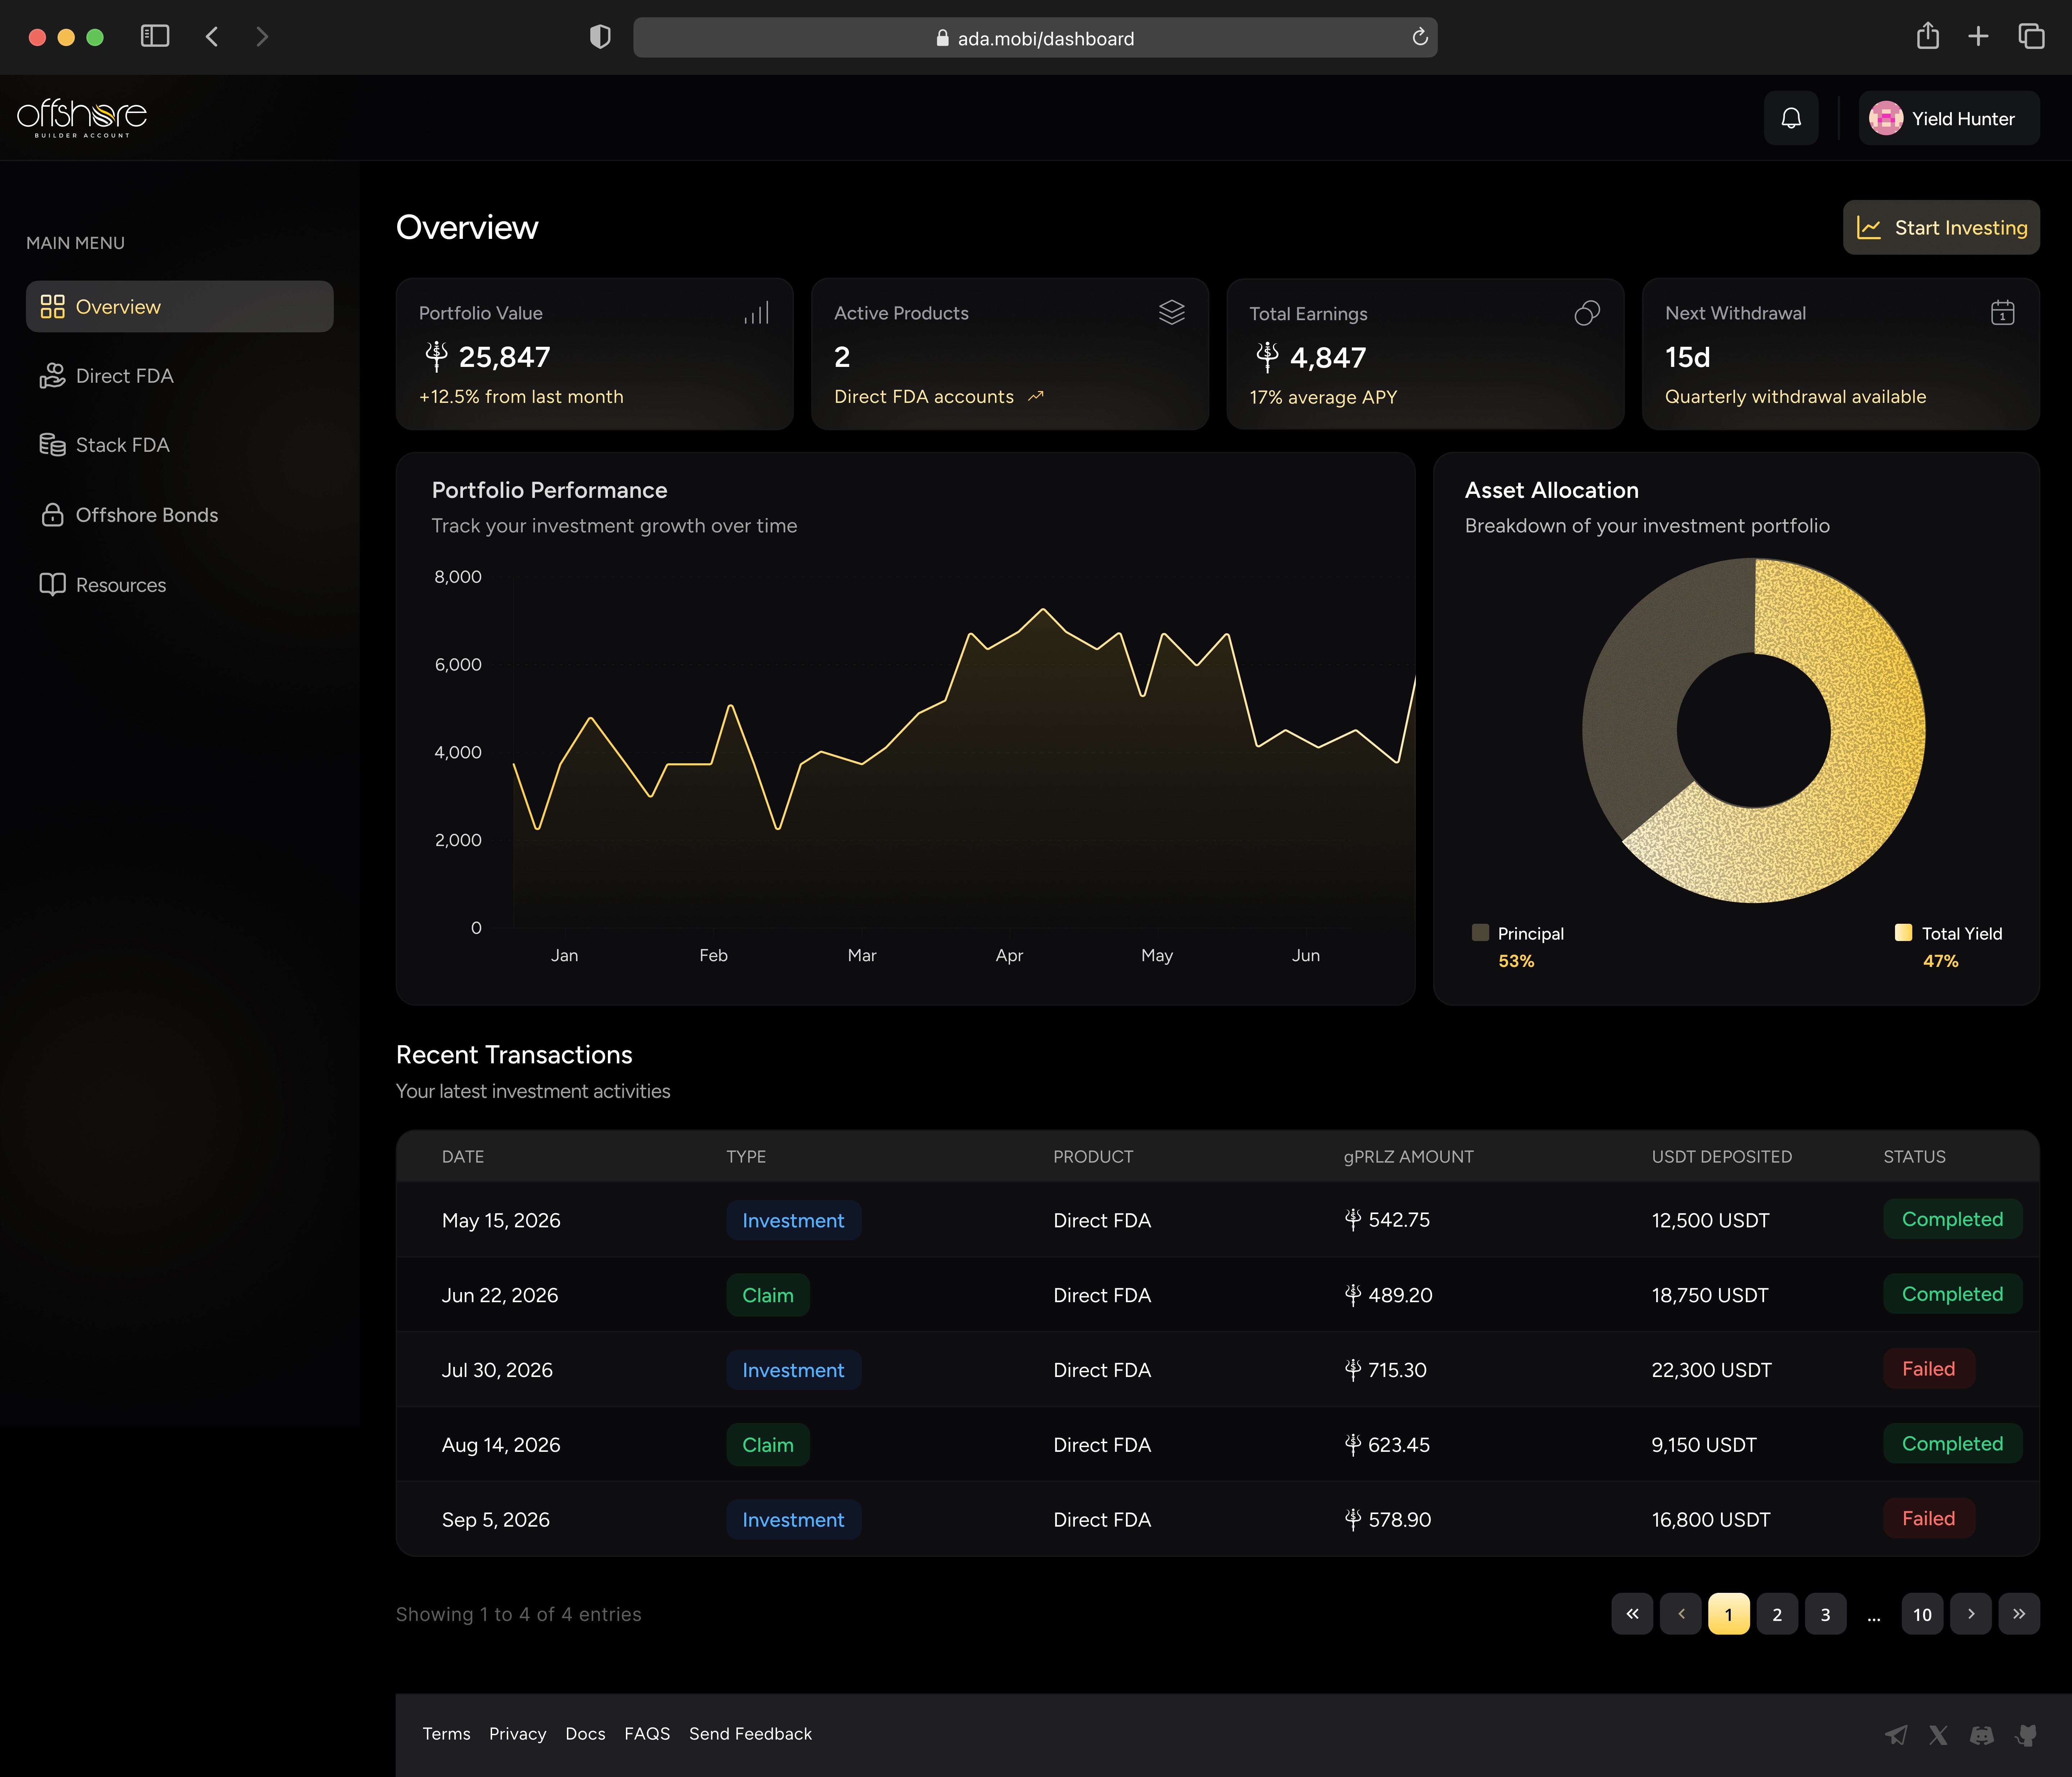Image resolution: width=2072 pixels, height=1777 pixels.
Task: Open Yield Hunter profile menu
Action: [x=1948, y=118]
